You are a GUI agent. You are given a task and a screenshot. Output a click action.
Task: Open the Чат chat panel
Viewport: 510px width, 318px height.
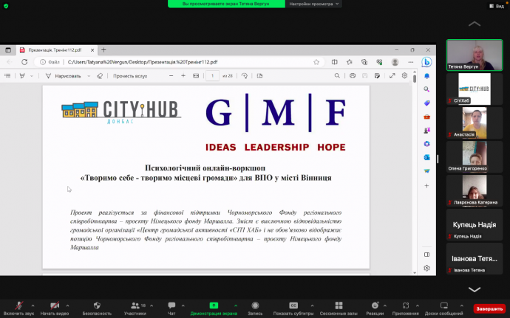tap(171, 305)
